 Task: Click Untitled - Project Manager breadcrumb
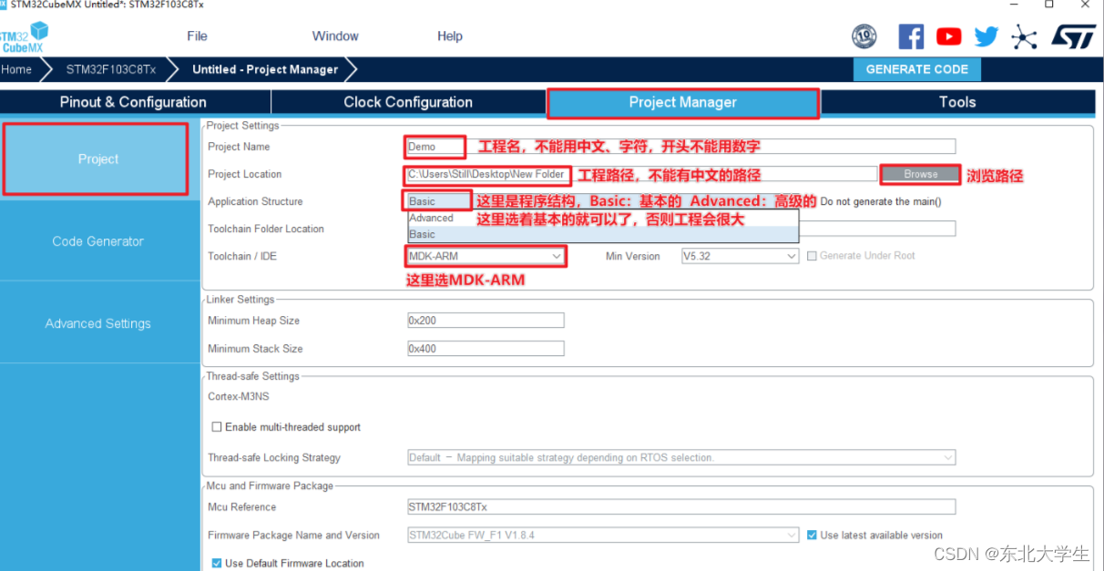[x=265, y=69]
